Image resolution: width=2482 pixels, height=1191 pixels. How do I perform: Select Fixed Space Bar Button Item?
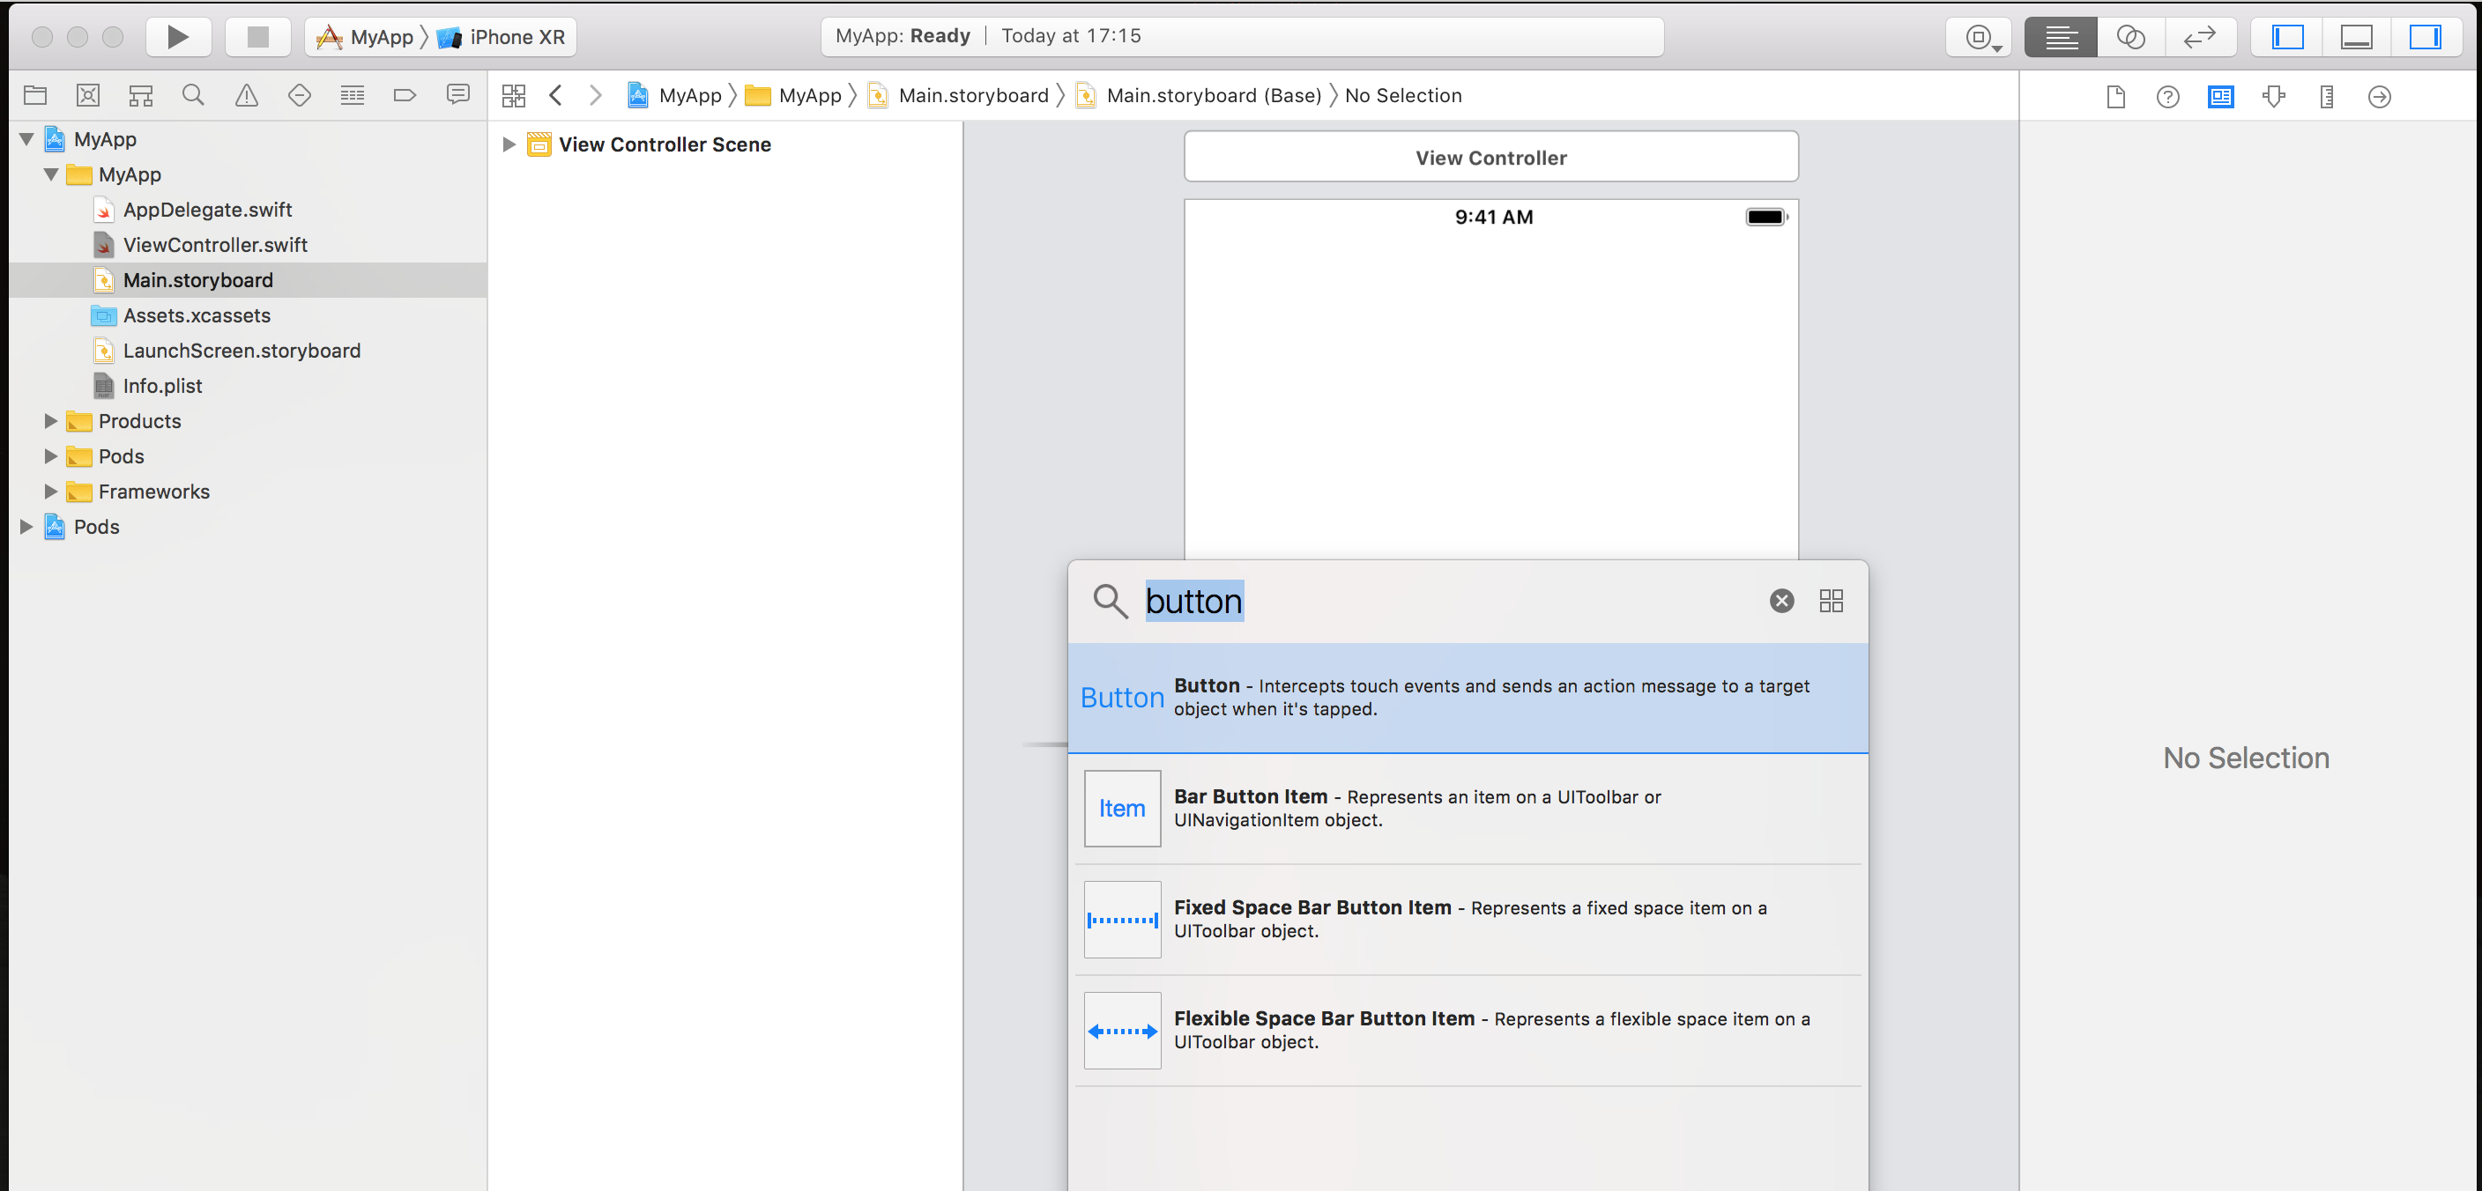(1468, 920)
